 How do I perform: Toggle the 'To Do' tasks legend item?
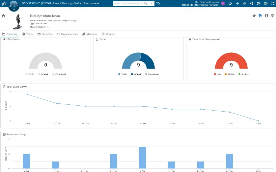(123, 74)
